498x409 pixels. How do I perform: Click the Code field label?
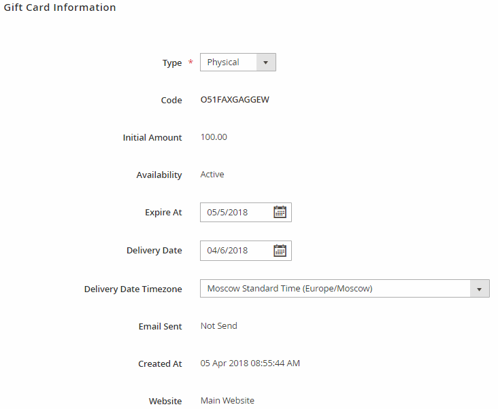tap(171, 100)
